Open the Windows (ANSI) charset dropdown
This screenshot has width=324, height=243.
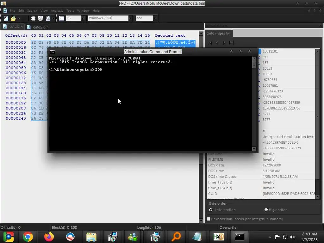(130, 18)
